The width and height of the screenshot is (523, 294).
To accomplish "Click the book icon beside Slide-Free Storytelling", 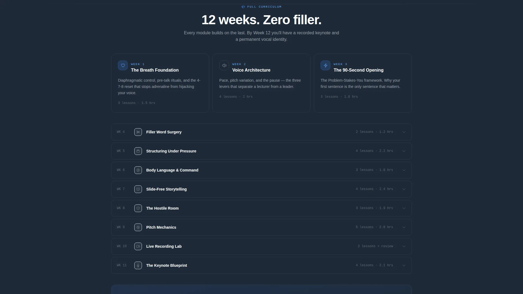I will point(138,189).
